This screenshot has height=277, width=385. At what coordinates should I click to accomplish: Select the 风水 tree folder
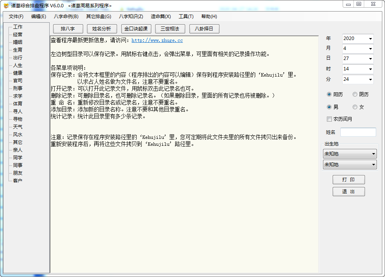tap(18, 134)
